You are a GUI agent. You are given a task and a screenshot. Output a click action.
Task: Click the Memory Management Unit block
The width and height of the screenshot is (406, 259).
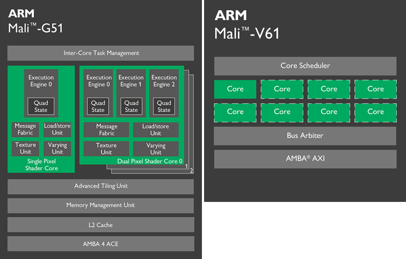[x=101, y=206]
